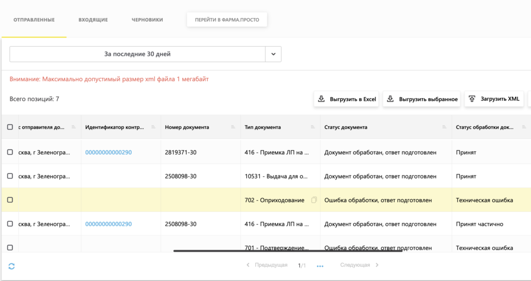Copy the 702 - Оприходование cell value

(314, 200)
